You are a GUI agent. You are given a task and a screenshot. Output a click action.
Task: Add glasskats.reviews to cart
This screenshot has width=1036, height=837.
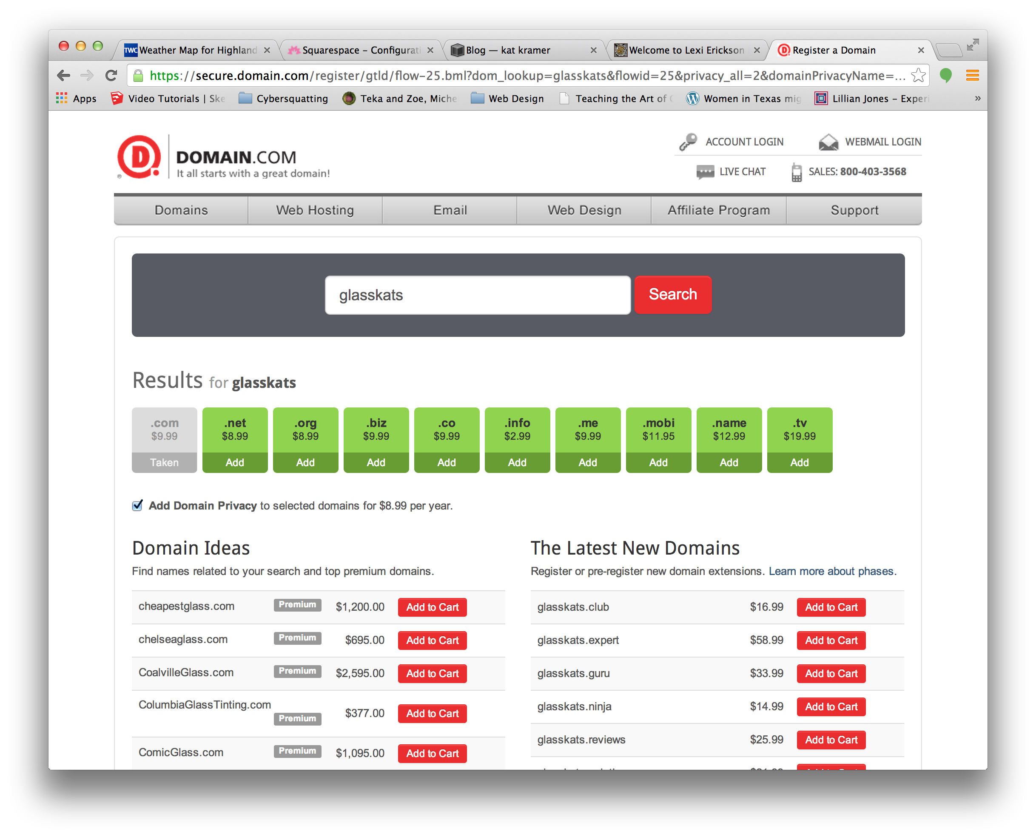click(x=831, y=740)
